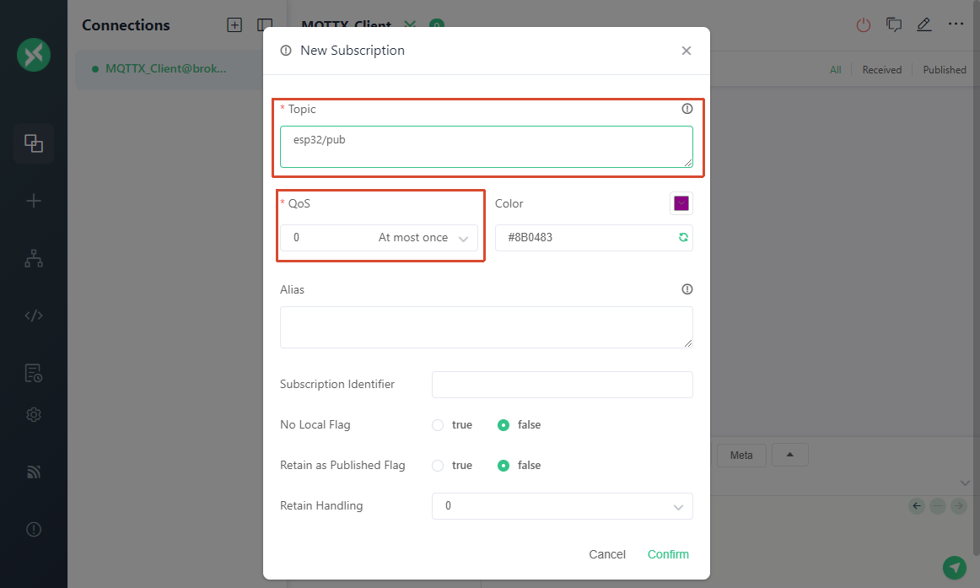
Task: Open the Log page icon in sidebar
Action: pos(34,373)
